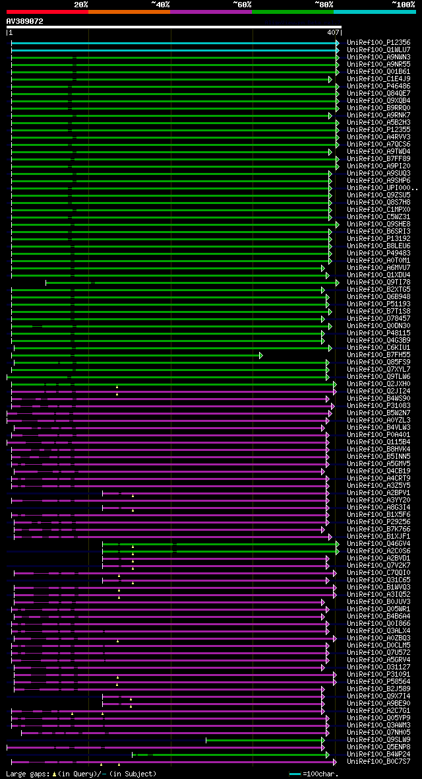
Task: Click the UniRef100_B0JUV3 label
Action: 378,602
